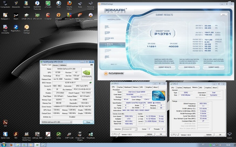Switch to the Validation tab in GPU-Z
The height and width of the screenshot is (147, 236).
[x=63, y=65]
